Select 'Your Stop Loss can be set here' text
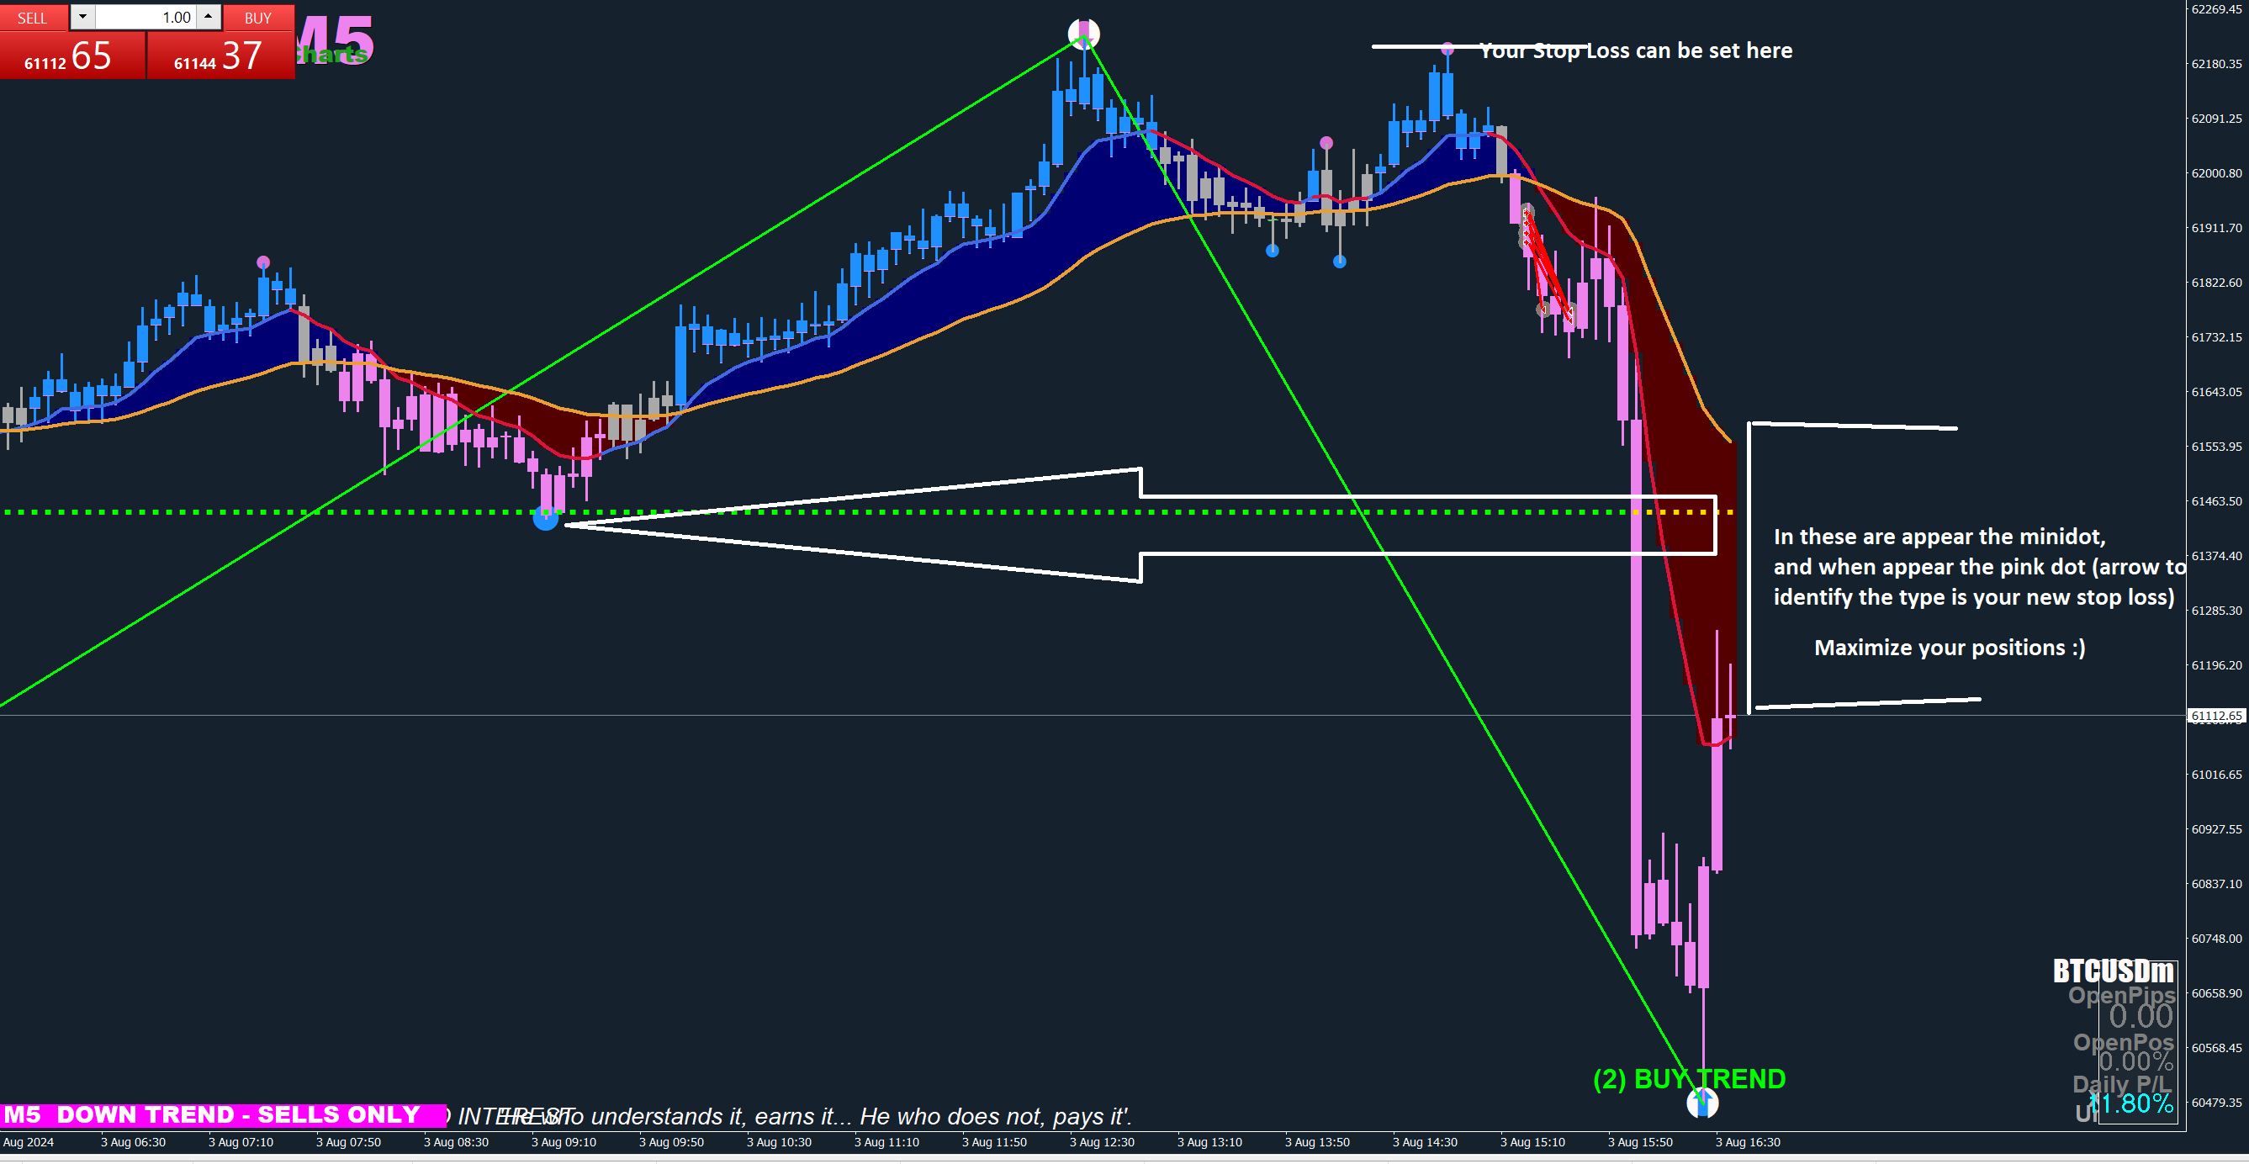Image resolution: width=2249 pixels, height=1164 pixels. [x=1635, y=50]
